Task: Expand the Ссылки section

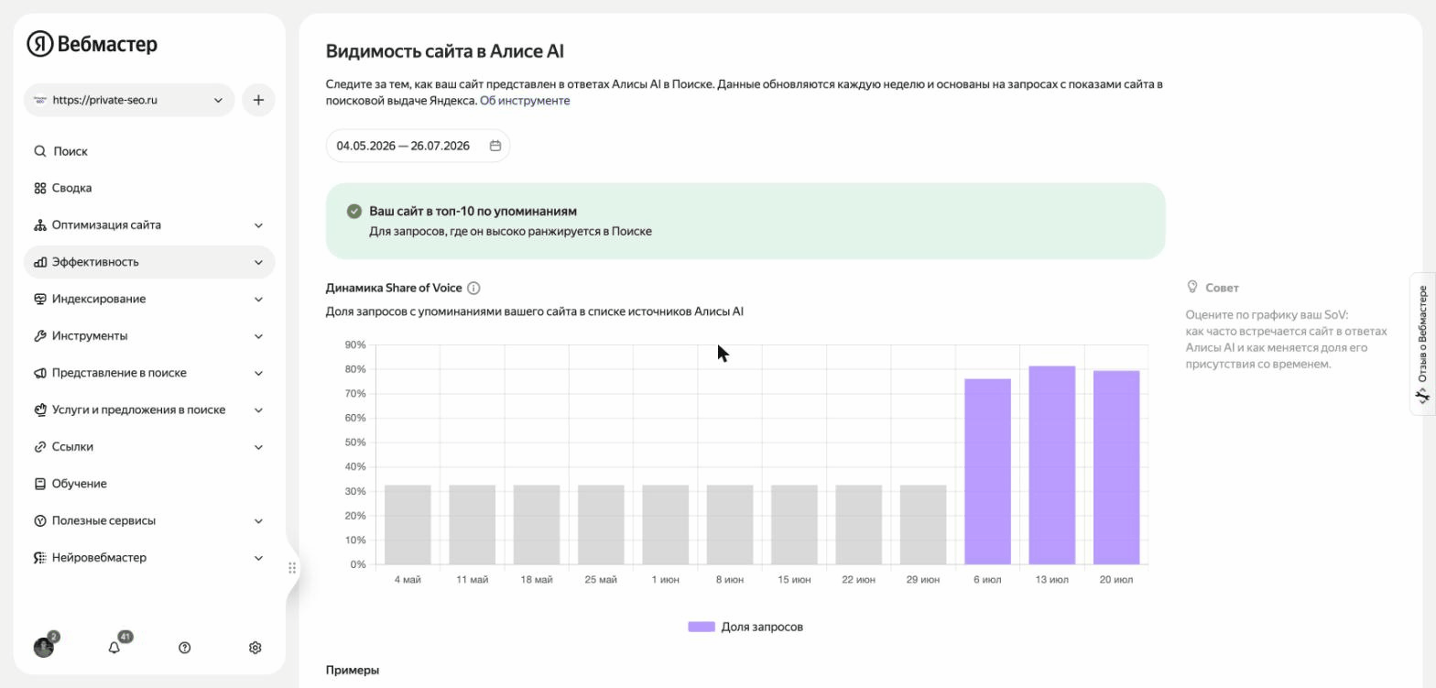Action: [258, 447]
